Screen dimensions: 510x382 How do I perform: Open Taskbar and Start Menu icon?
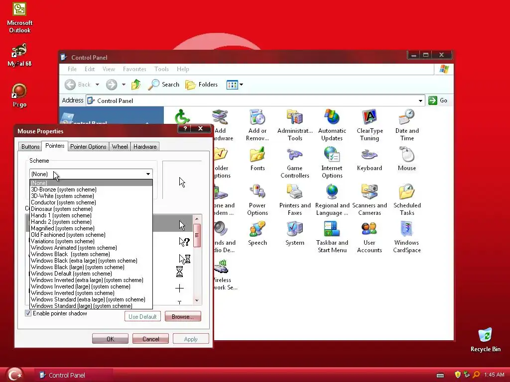click(x=332, y=237)
